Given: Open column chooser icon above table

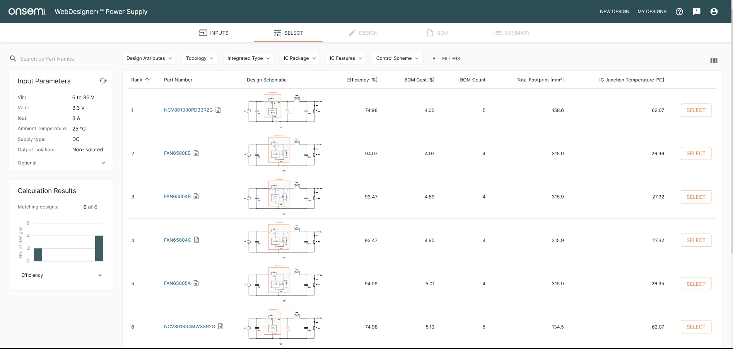Looking at the screenshot, I should [x=714, y=61].
